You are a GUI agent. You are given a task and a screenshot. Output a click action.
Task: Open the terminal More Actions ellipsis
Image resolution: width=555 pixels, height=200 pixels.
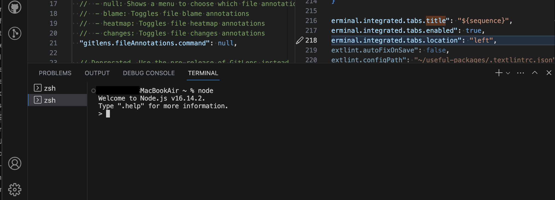coord(520,73)
